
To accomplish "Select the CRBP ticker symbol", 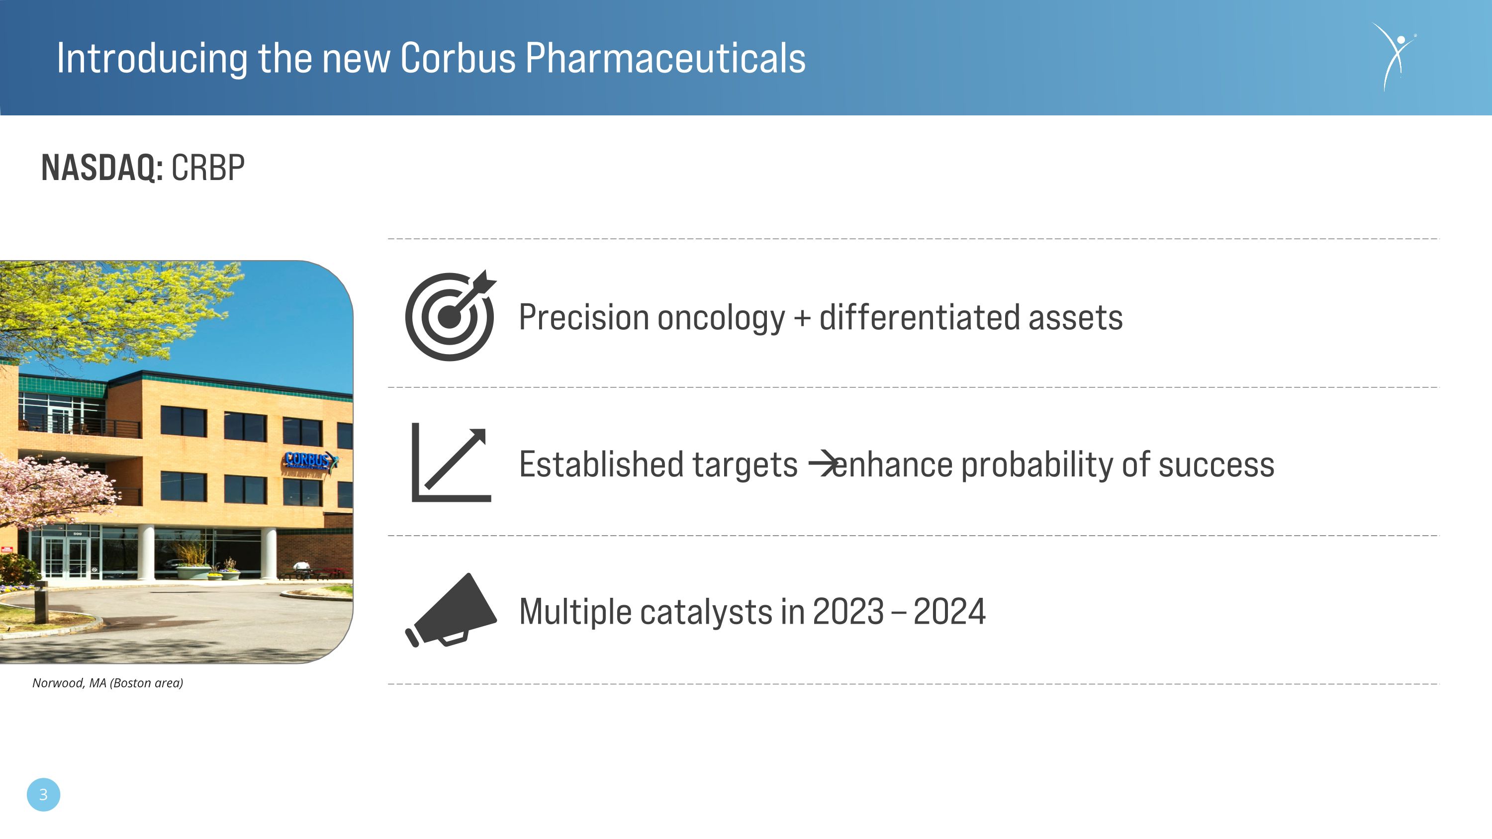I will 208,168.
